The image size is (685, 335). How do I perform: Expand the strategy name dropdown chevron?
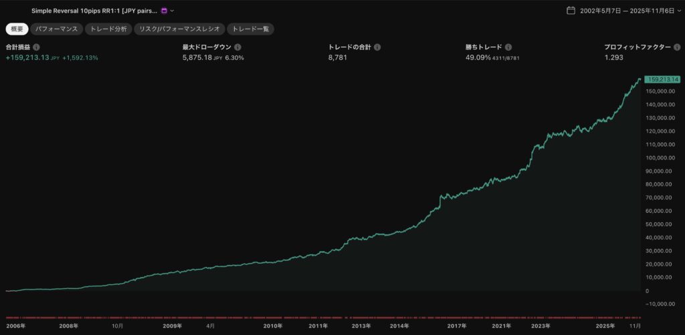[173, 11]
